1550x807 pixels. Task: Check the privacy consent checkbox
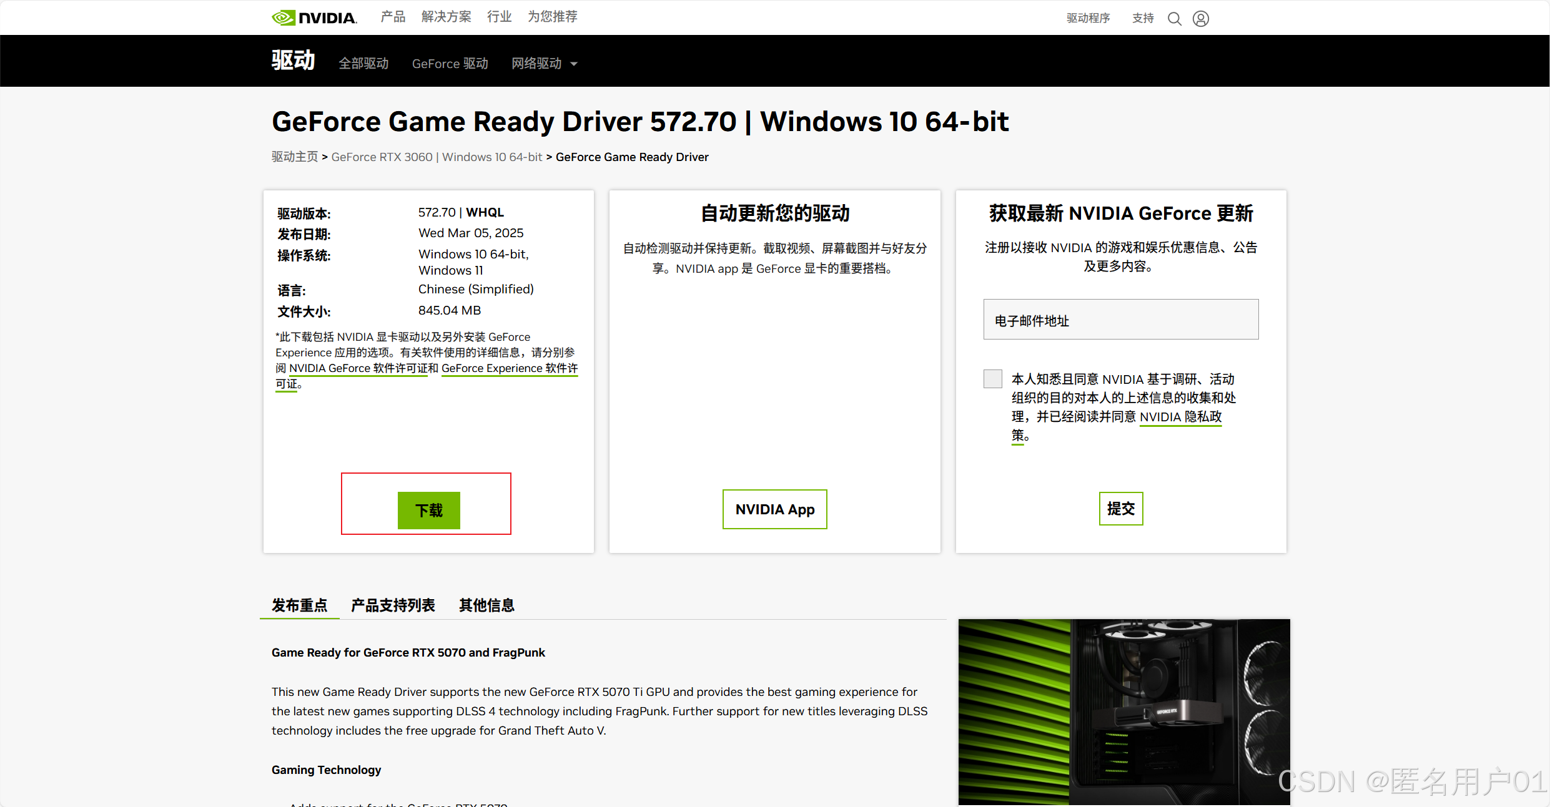point(992,379)
